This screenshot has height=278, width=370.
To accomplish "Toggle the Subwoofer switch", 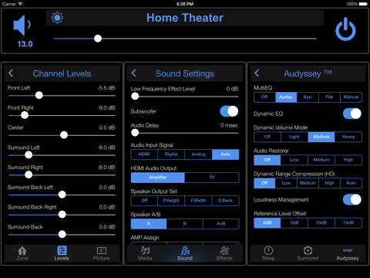I will tap(229, 111).
